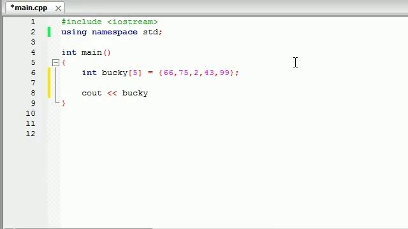
Task: Click 'int' in the bucky declaration
Action: 89,73
